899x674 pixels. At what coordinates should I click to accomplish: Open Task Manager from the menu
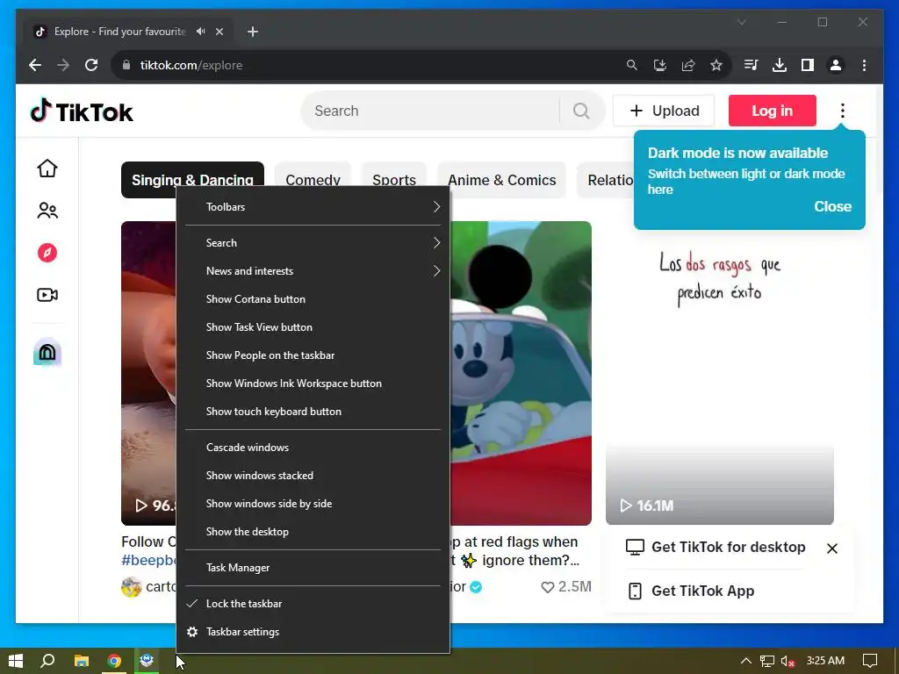coord(313,568)
